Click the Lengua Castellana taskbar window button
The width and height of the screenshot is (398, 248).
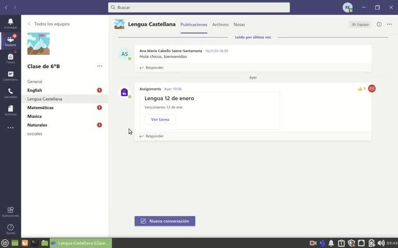click(x=81, y=243)
